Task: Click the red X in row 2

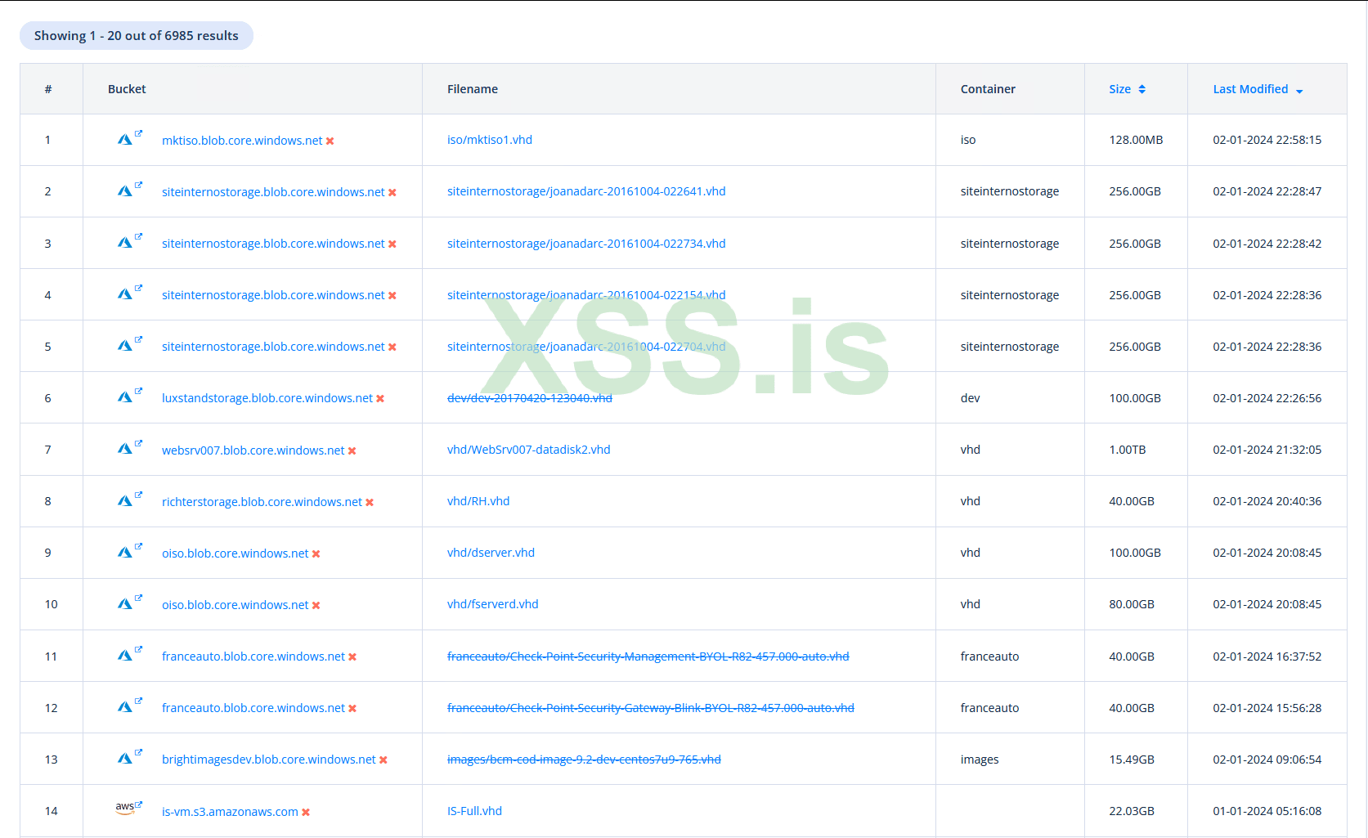Action: (x=392, y=193)
